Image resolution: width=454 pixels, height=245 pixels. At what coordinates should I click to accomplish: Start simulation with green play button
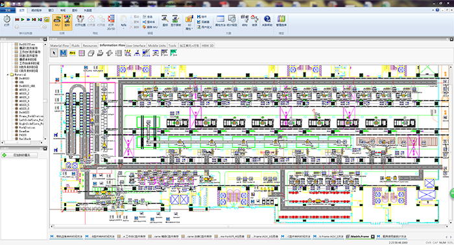[23, 19]
